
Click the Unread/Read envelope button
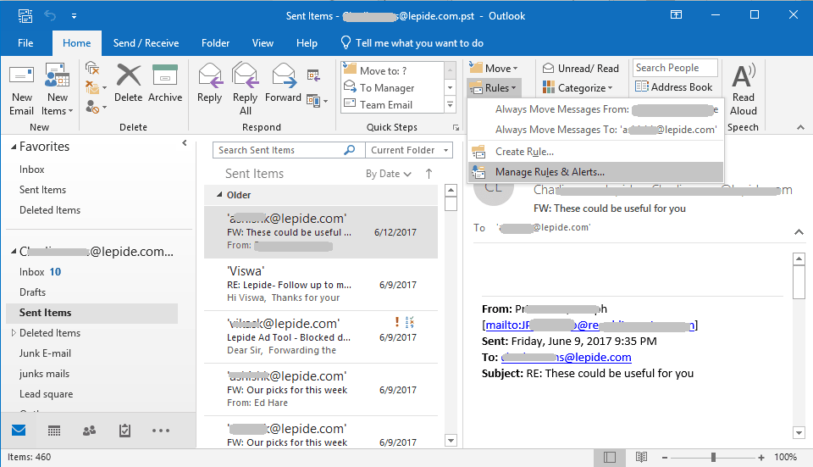tap(581, 69)
